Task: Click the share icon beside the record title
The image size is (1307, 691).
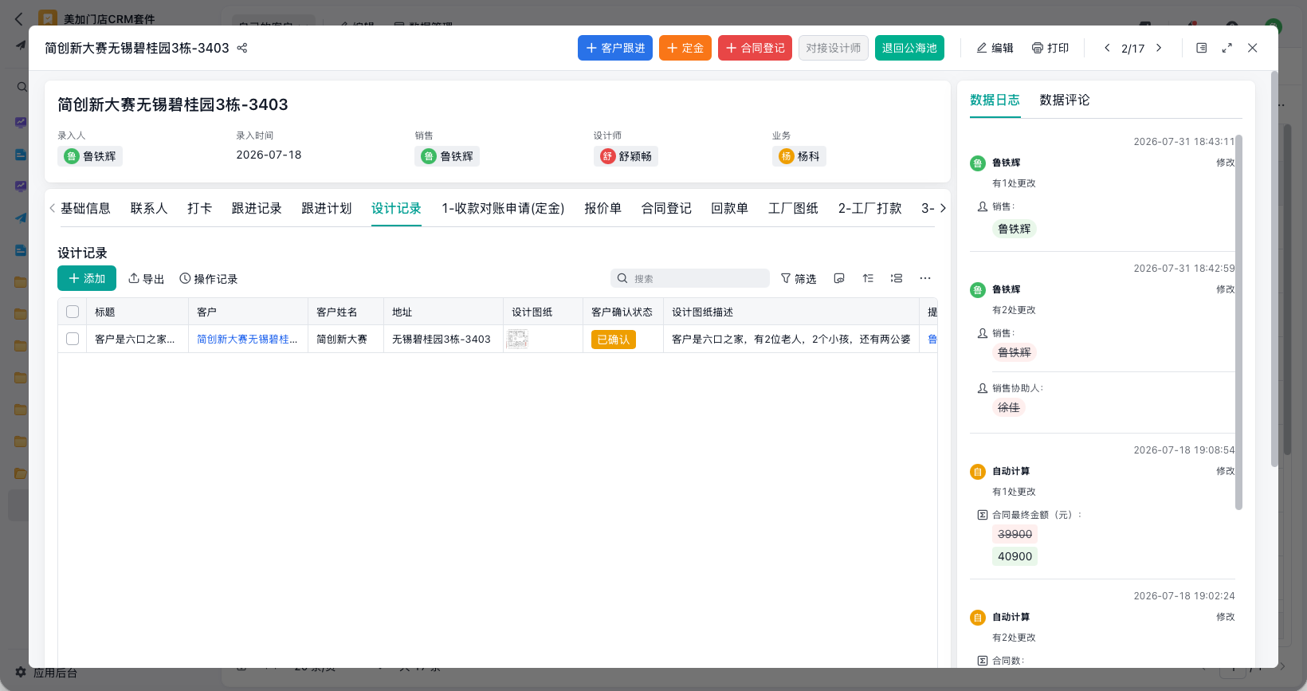Action: click(x=242, y=48)
